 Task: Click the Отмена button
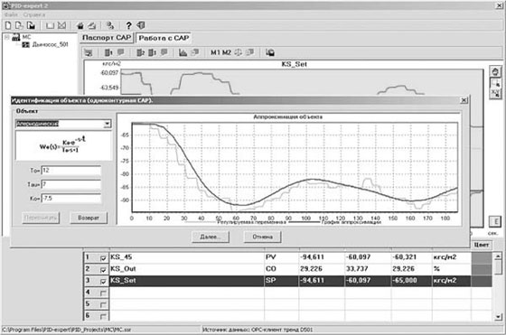tap(262, 237)
